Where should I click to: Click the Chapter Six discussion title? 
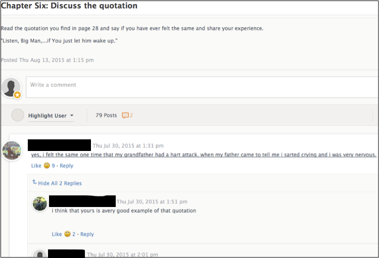69,6
